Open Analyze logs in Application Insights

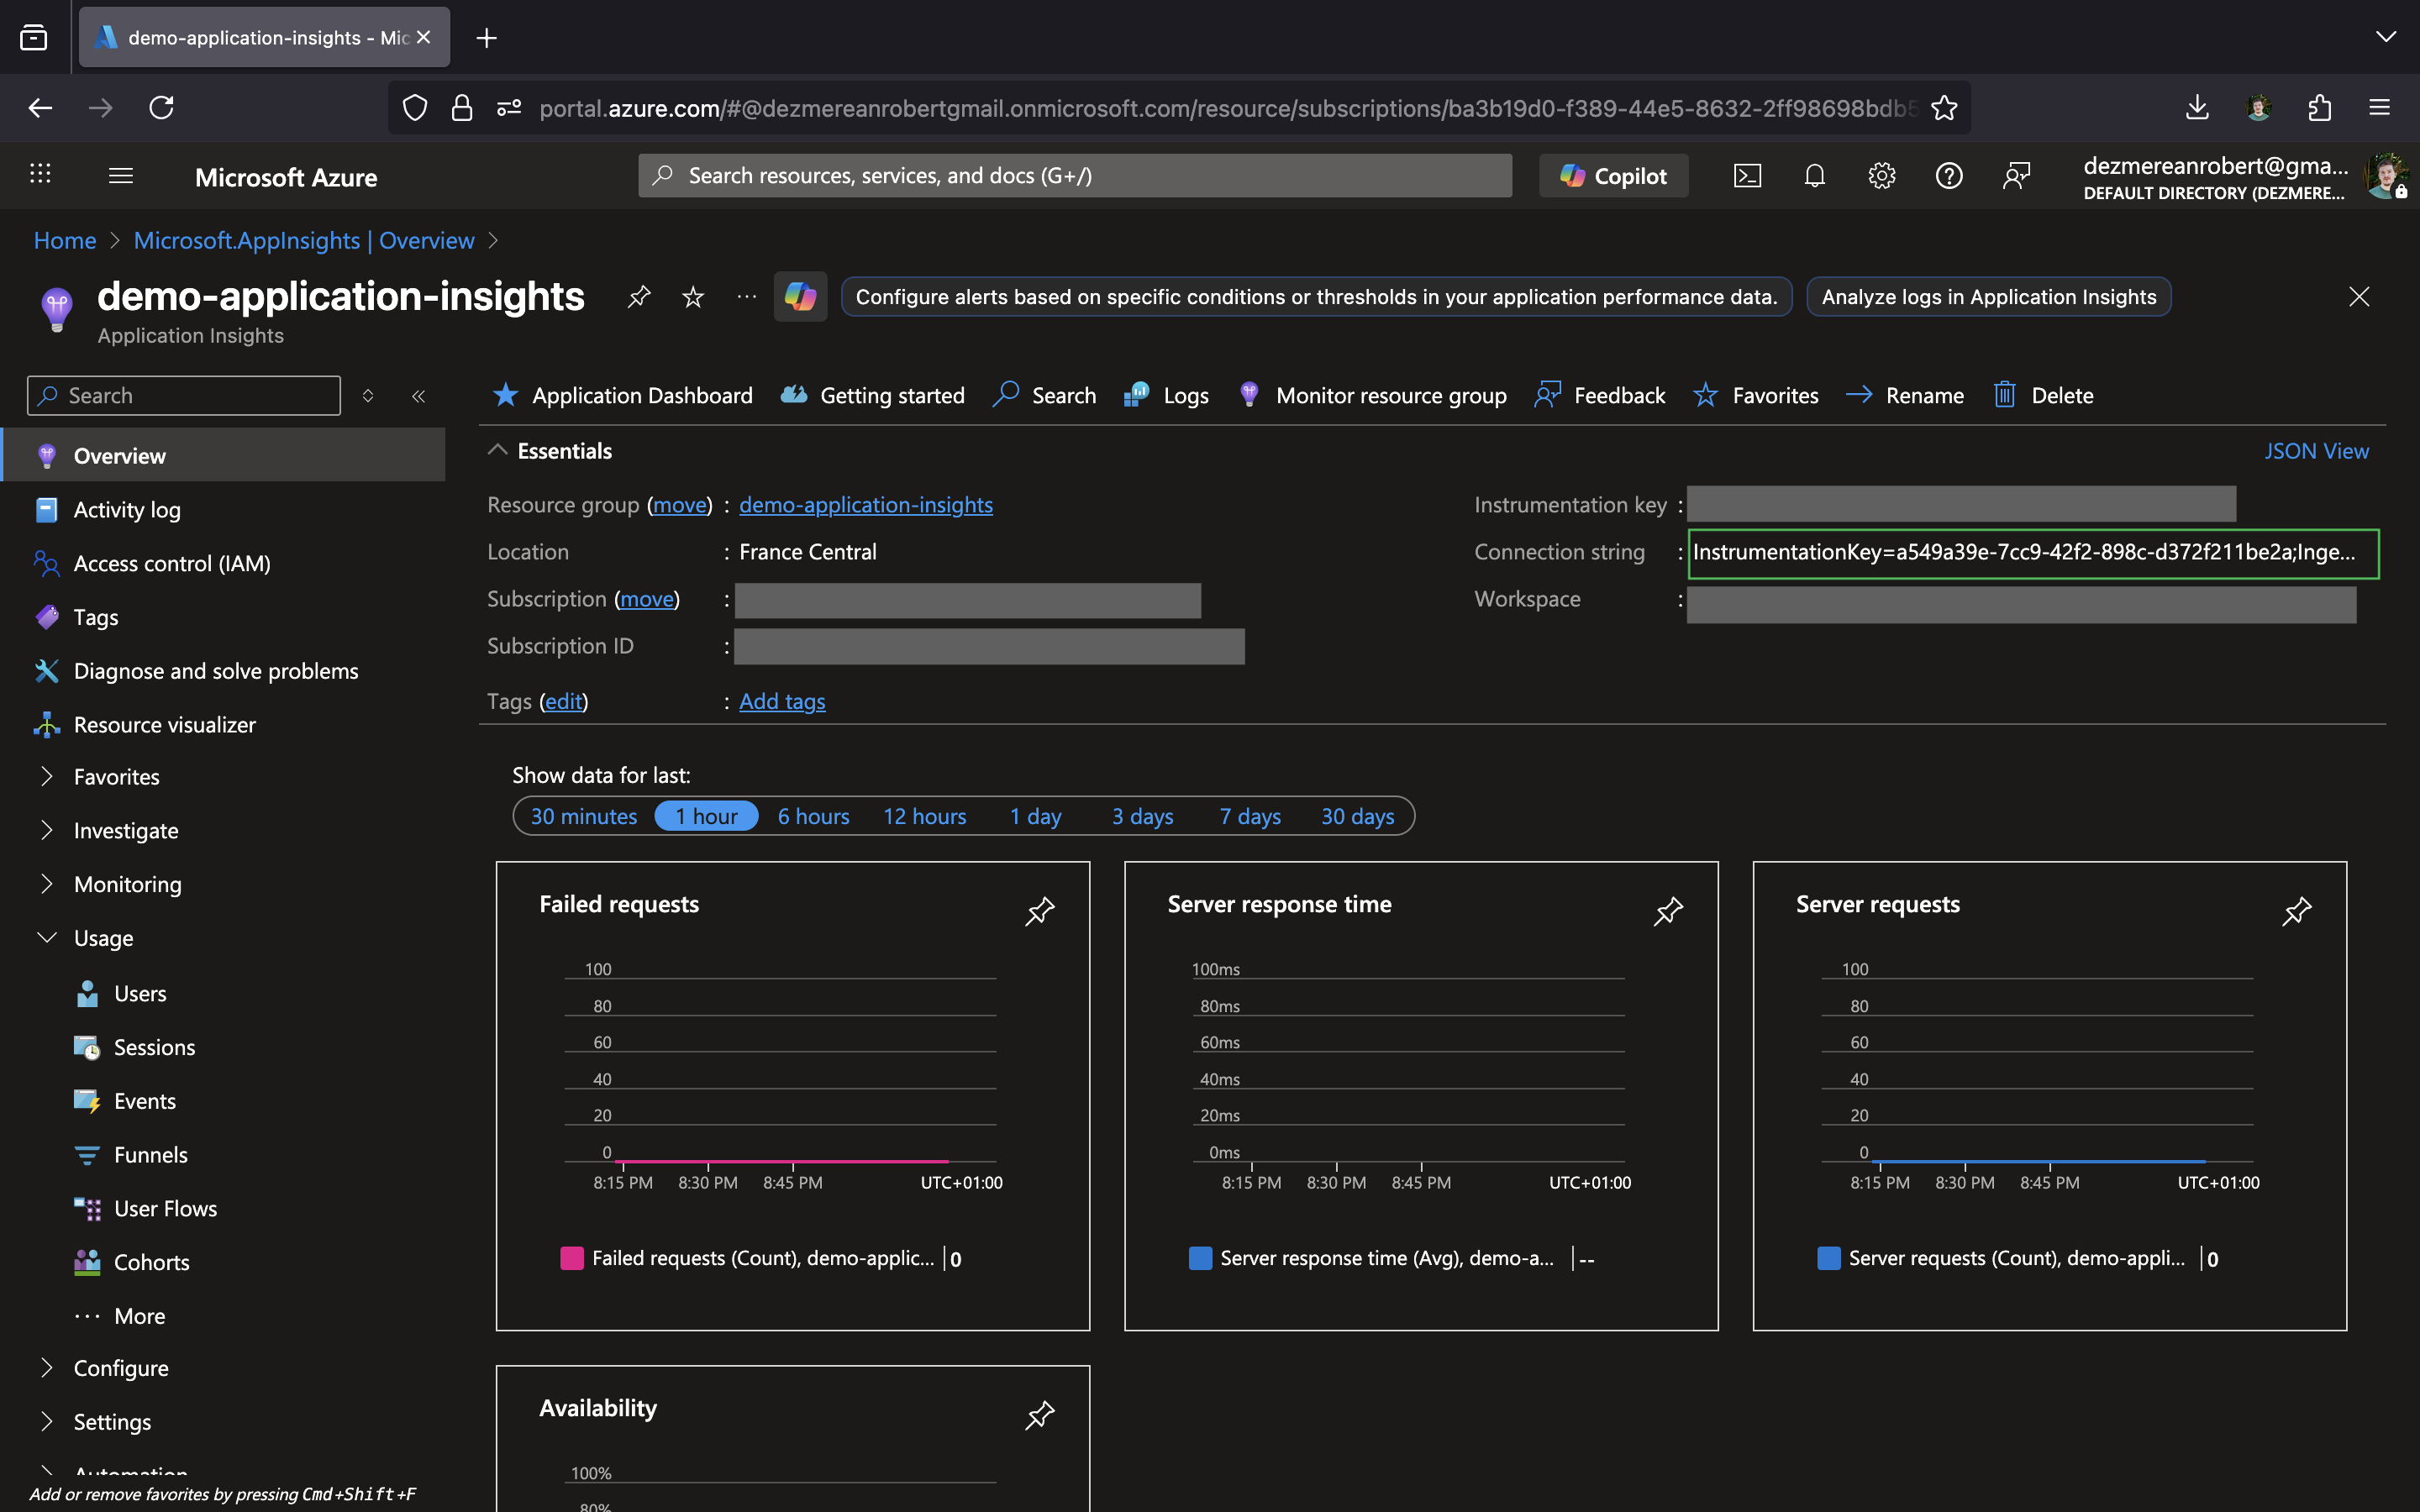(1987, 296)
